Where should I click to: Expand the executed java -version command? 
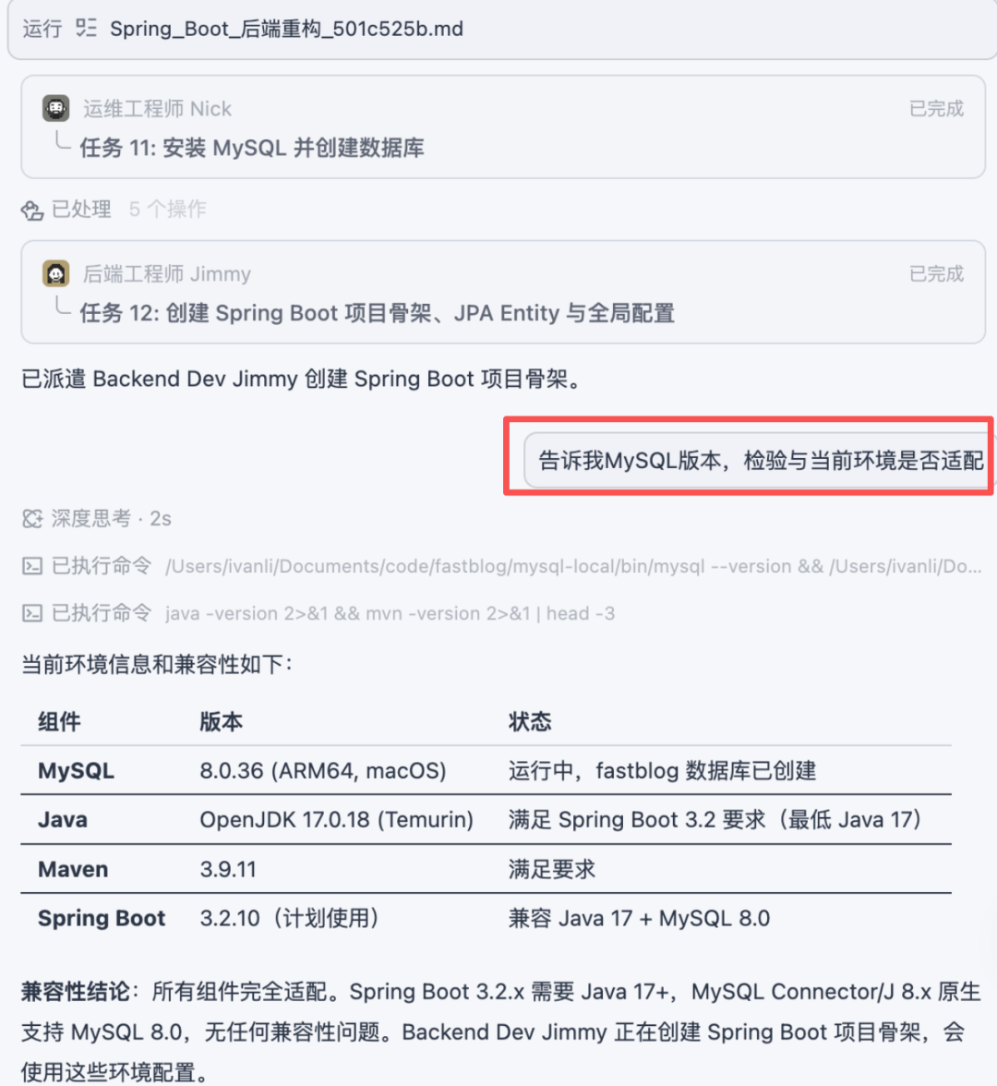(318, 613)
